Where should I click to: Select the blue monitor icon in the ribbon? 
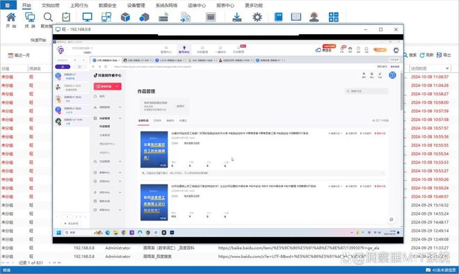click(x=87, y=17)
